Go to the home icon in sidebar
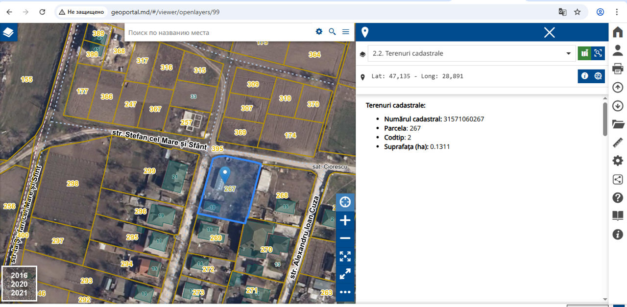The image size is (627, 307). coord(618,32)
